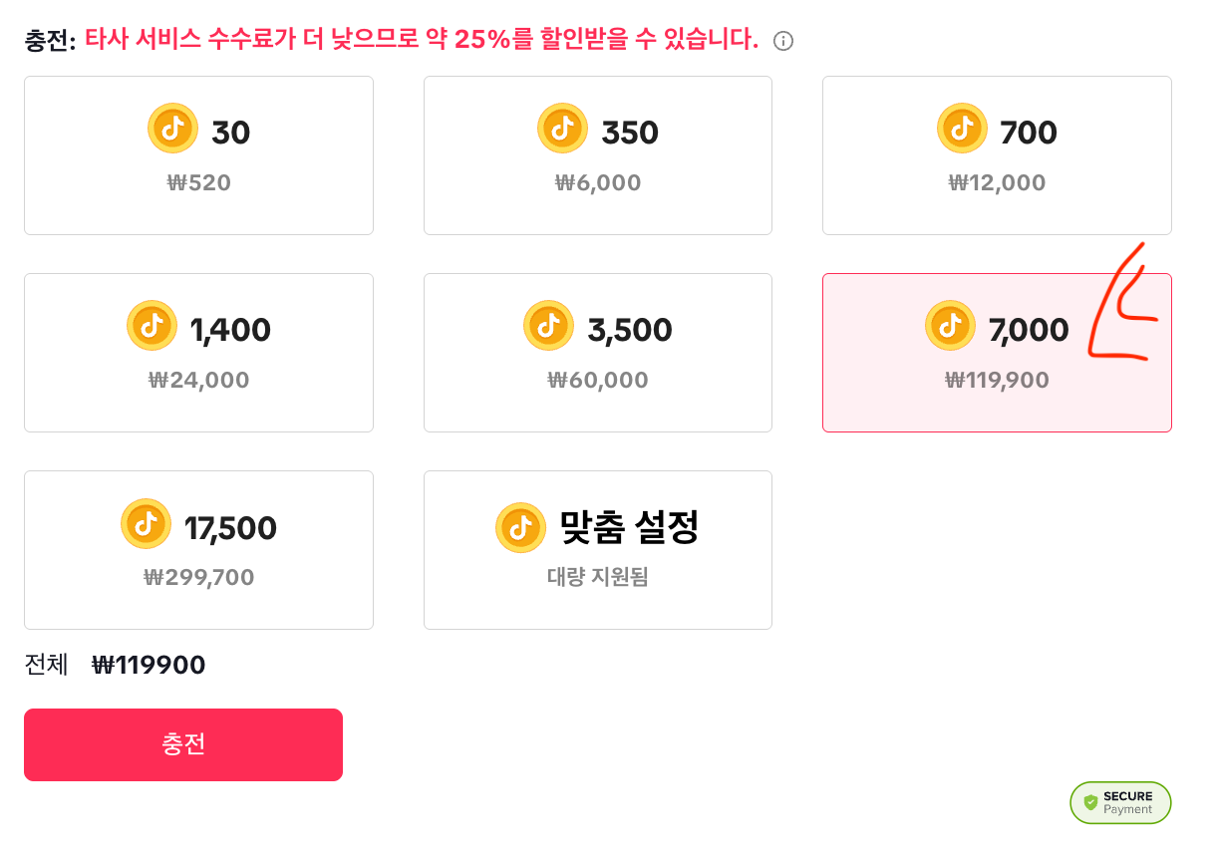Image resolution: width=1214 pixels, height=857 pixels.
Task: Choose the 350 coins option for ₩6,000
Action: pyautogui.click(x=598, y=155)
